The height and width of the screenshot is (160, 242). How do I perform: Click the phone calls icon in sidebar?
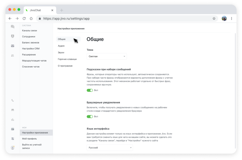coord(13,100)
